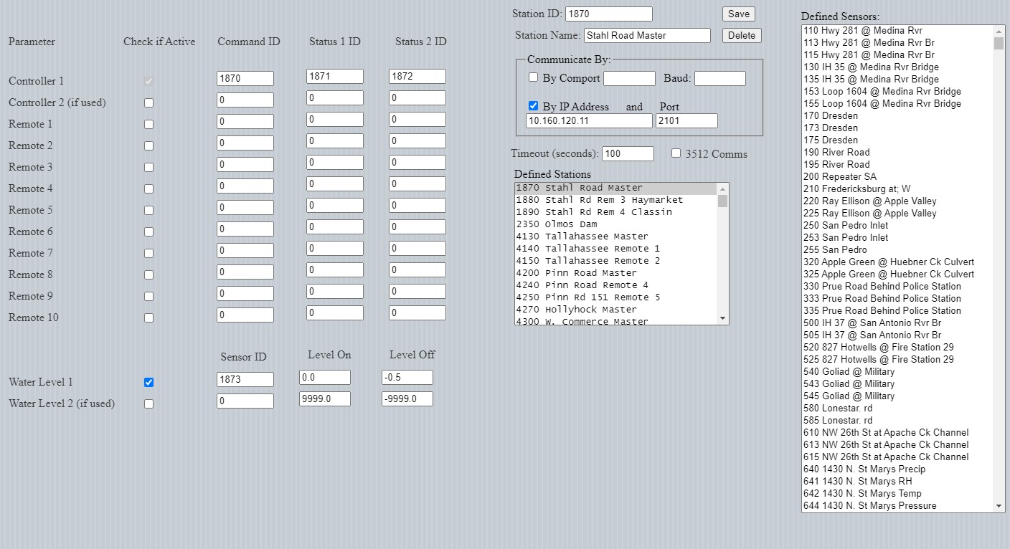This screenshot has width=1010, height=549.
Task: Uncheck the By IP Address checkbox
Action: pyautogui.click(x=533, y=106)
